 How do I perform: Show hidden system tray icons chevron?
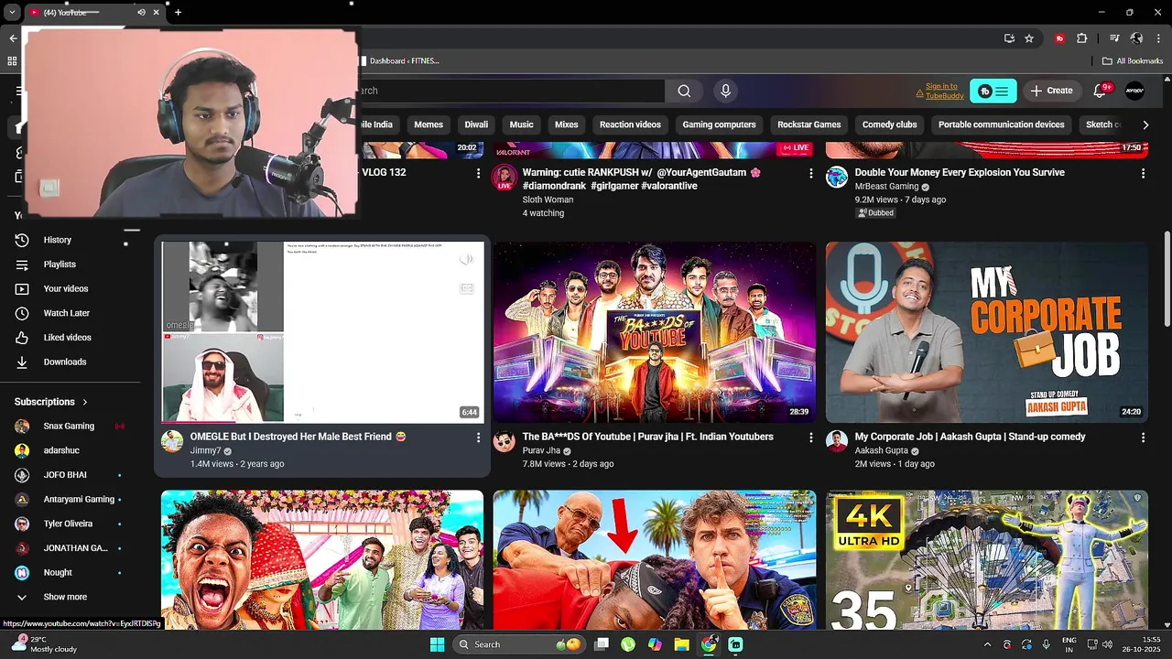tap(987, 644)
